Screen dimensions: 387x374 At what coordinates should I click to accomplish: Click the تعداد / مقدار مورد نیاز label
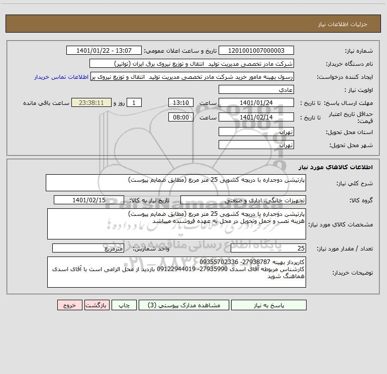click(x=345, y=248)
